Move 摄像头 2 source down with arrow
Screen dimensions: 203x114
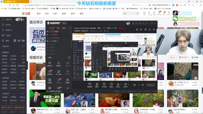pyautogui.click(x=67, y=35)
